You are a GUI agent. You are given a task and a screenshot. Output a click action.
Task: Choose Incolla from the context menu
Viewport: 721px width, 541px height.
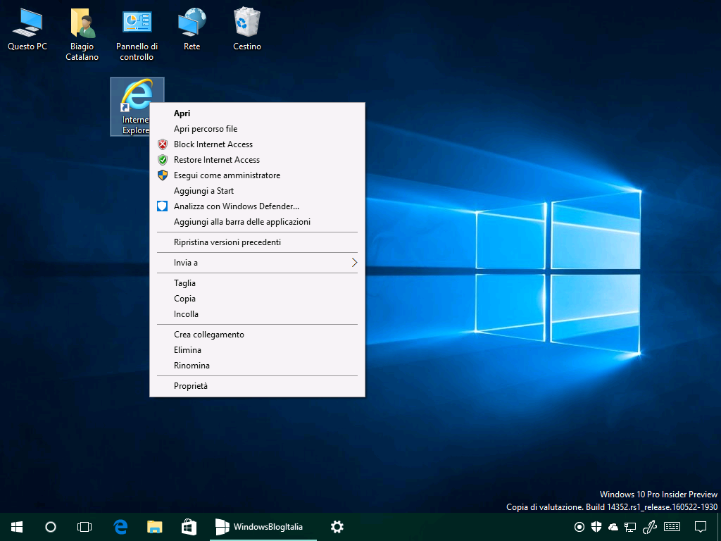(x=258, y=314)
